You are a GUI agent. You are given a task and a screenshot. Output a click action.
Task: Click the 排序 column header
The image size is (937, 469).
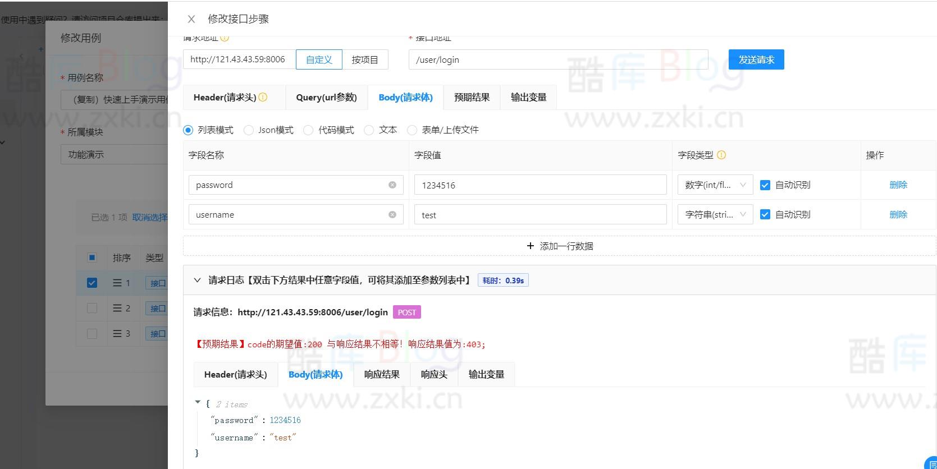point(122,258)
